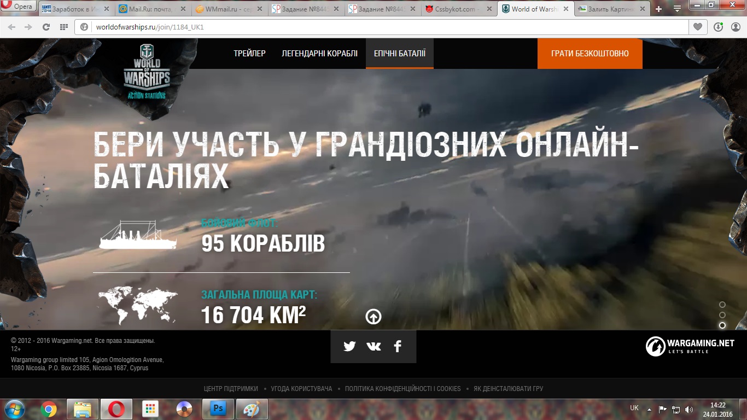Image resolution: width=747 pixels, height=420 pixels.
Task: Open Windows Explorer from the taskbar
Action: [x=83, y=409]
